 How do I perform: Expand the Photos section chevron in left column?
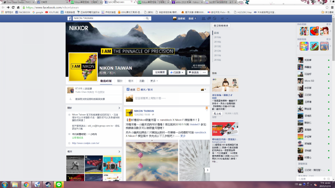119,152
